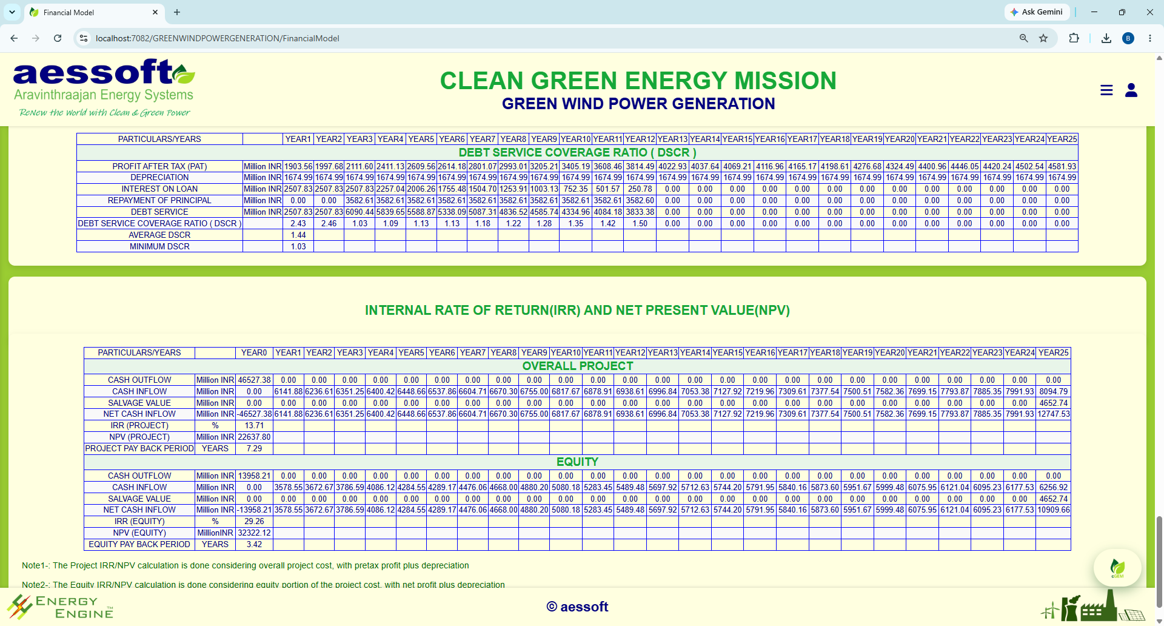Open the floating green leaf chat icon
Screen dimensions: 1164x626
pyautogui.click(x=1117, y=568)
